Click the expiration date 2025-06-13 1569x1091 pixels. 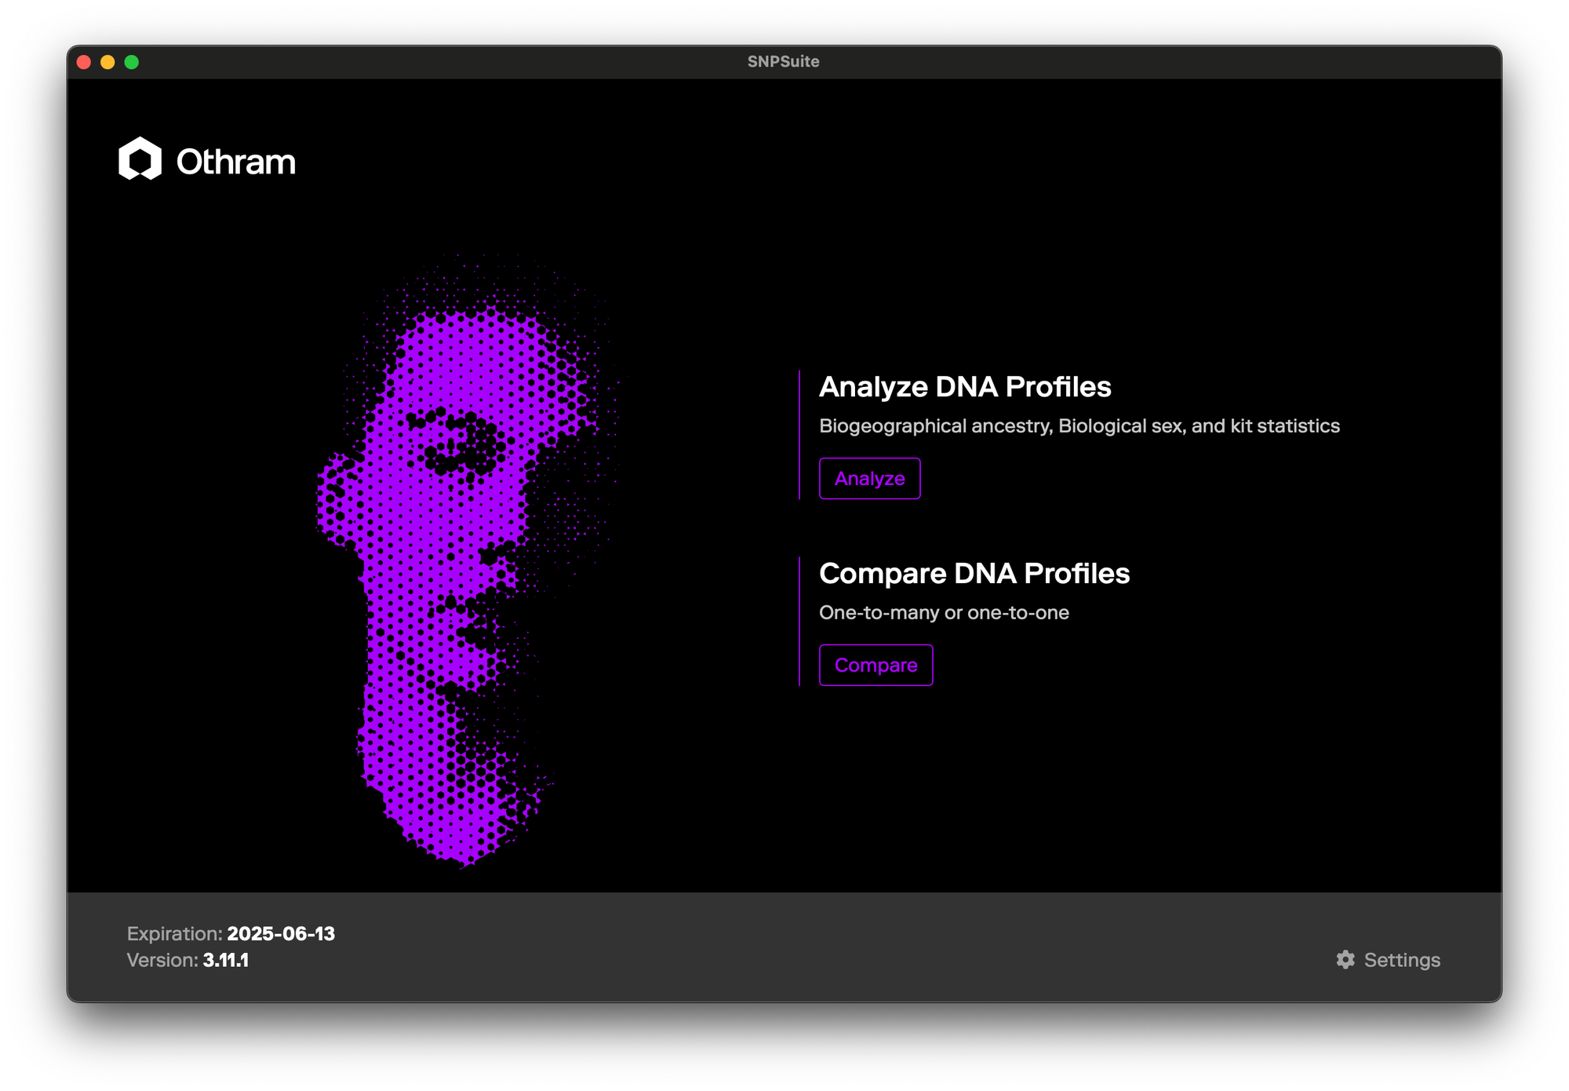click(x=281, y=934)
